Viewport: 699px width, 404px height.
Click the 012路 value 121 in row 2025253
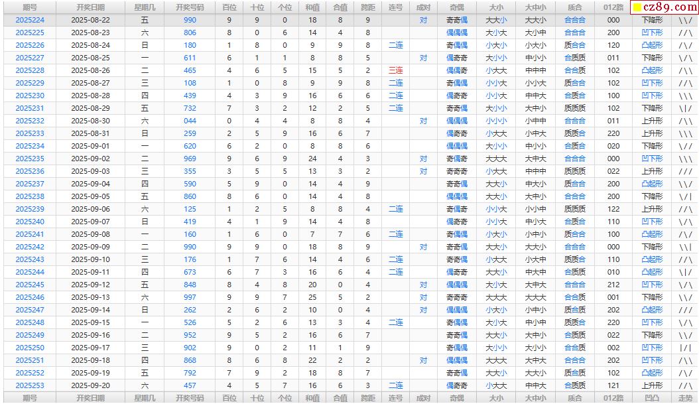[x=613, y=385]
